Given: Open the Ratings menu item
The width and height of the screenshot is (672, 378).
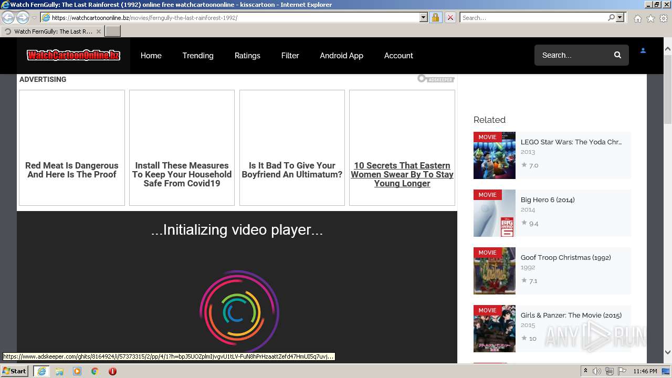Looking at the screenshot, I should click(x=247, y=55).
